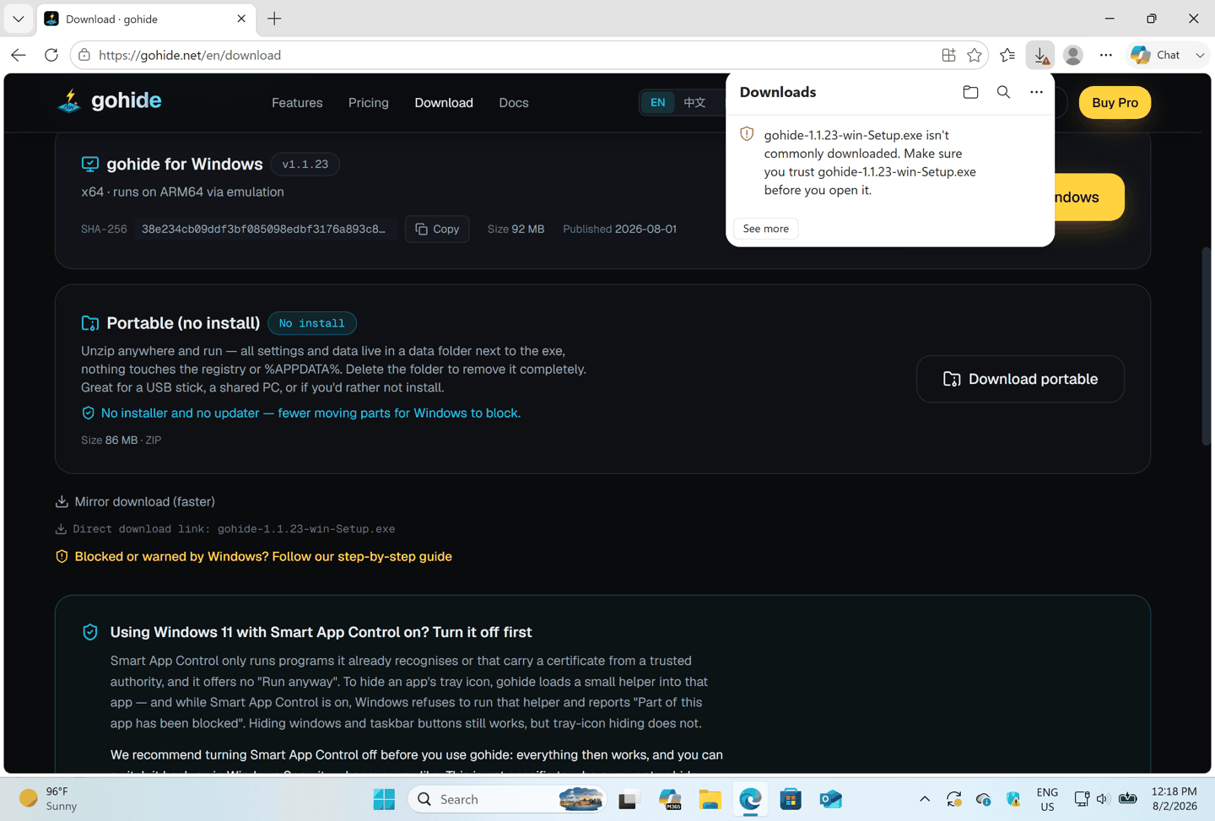
Task: Open more options in the Downloads panel
Action: 1036,92
